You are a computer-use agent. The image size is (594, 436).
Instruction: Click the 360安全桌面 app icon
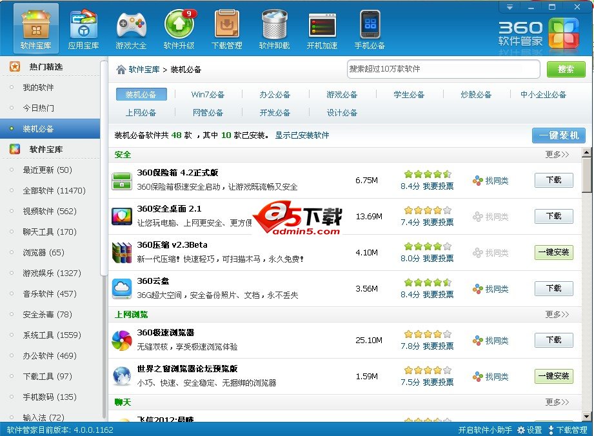point(122,217)
